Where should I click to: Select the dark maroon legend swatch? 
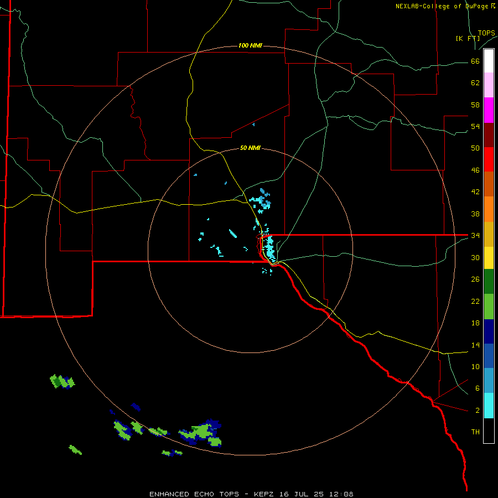pos(489,135)
